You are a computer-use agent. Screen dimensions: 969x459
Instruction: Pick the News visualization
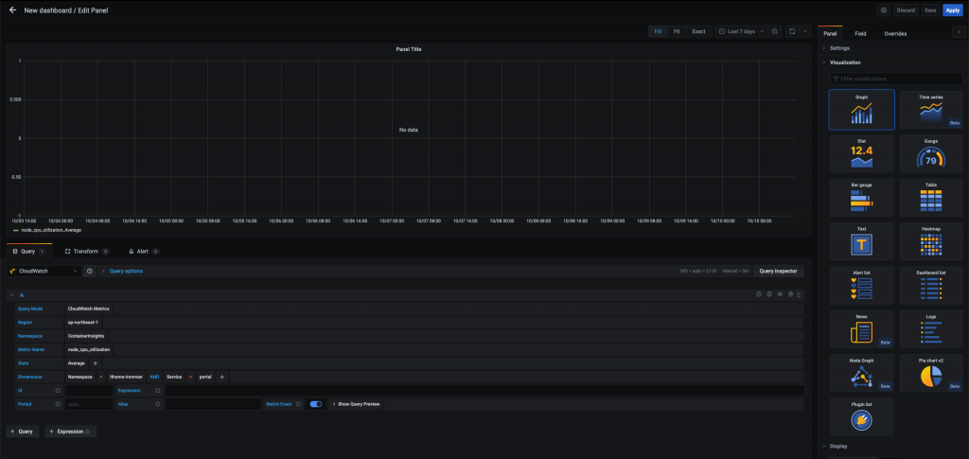pos(861,329)
